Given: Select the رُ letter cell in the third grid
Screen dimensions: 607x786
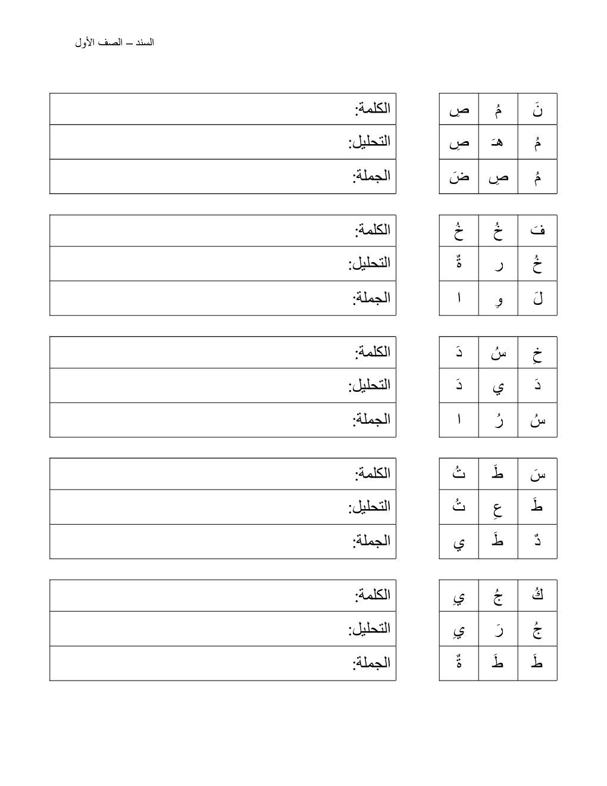Looking at the screenshot, I should tap(498, 420).
